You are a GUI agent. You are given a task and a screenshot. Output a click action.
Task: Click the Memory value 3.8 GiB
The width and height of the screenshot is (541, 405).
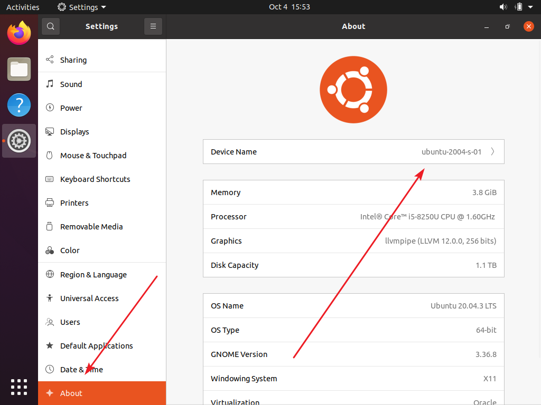(484, 192)
